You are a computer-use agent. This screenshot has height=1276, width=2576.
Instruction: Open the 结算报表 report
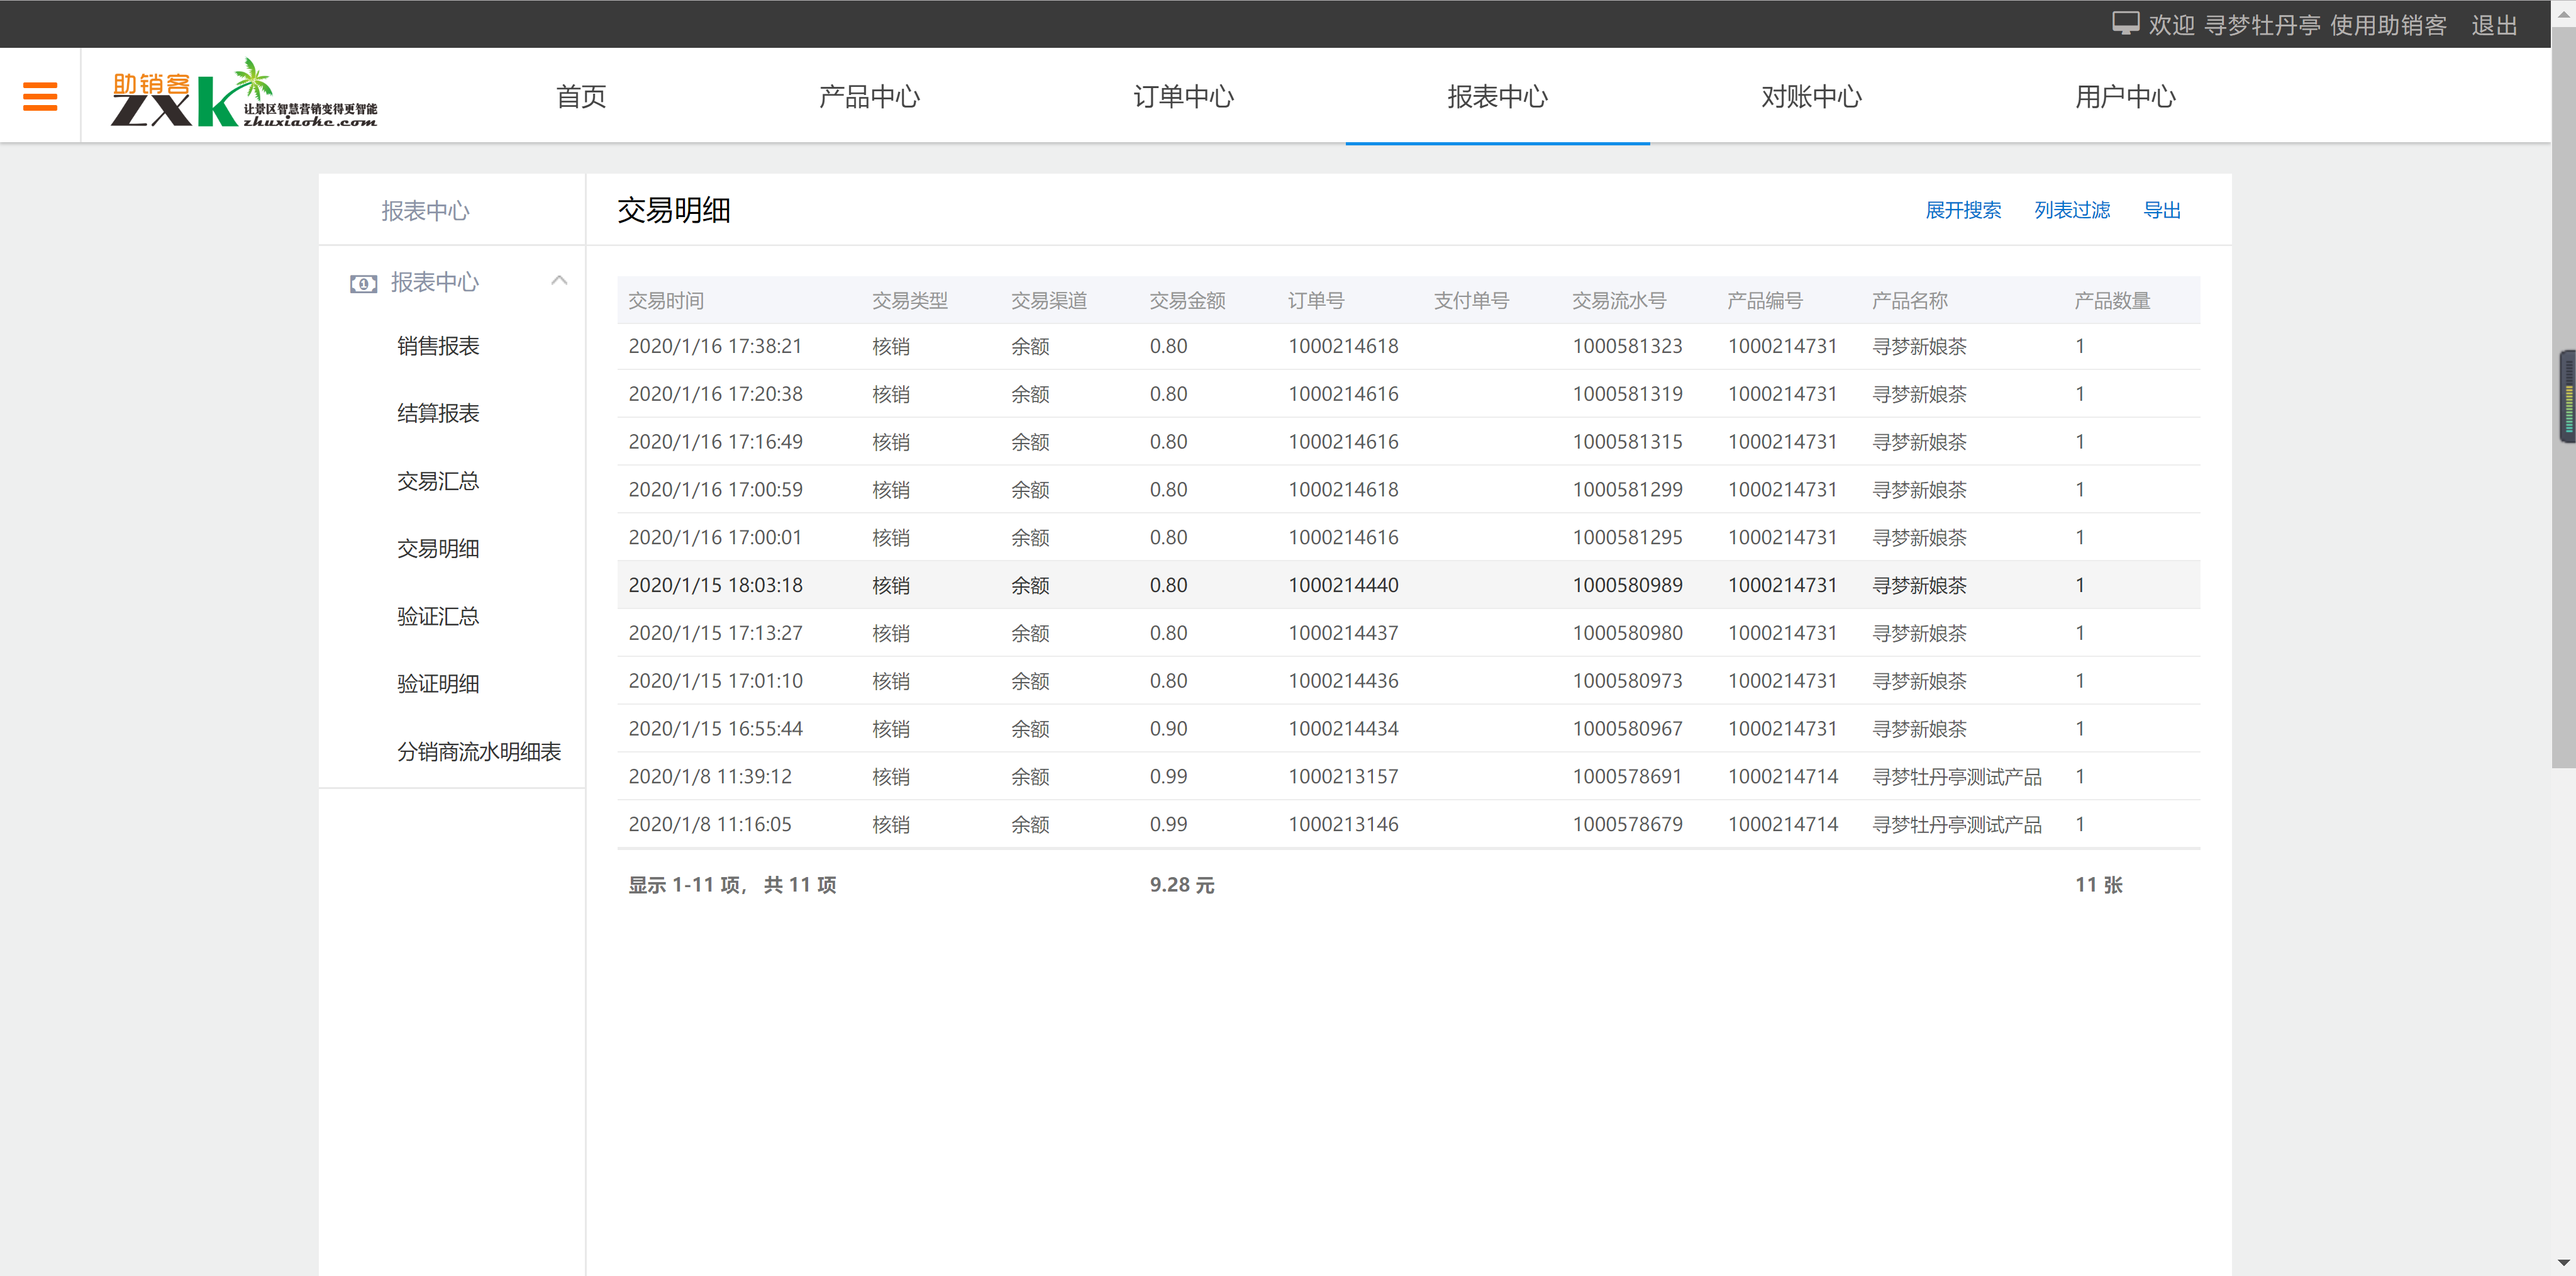pyautogui.click(x=437, y=412)
